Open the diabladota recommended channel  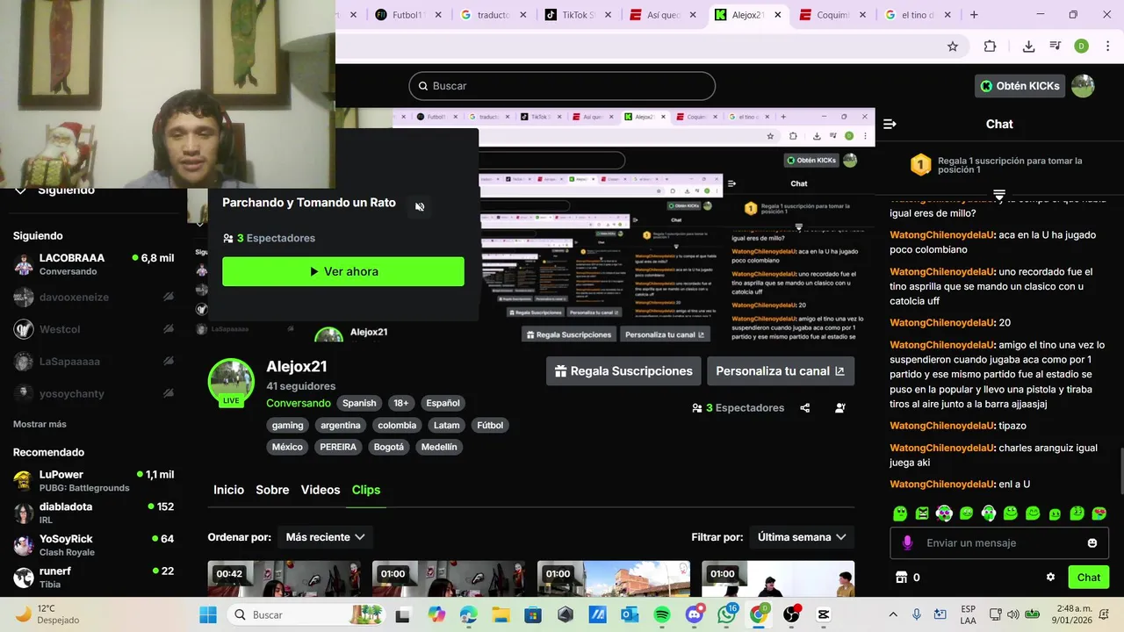93,513
